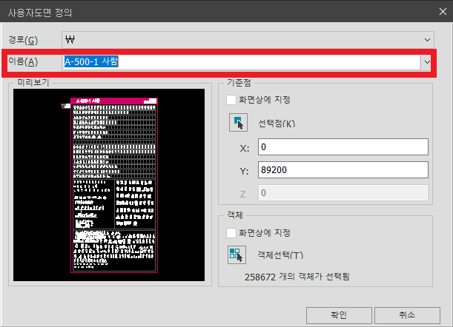
Task: Expand the 이름(A) name dropdown arrow
Action: click(x=427, y=62)
